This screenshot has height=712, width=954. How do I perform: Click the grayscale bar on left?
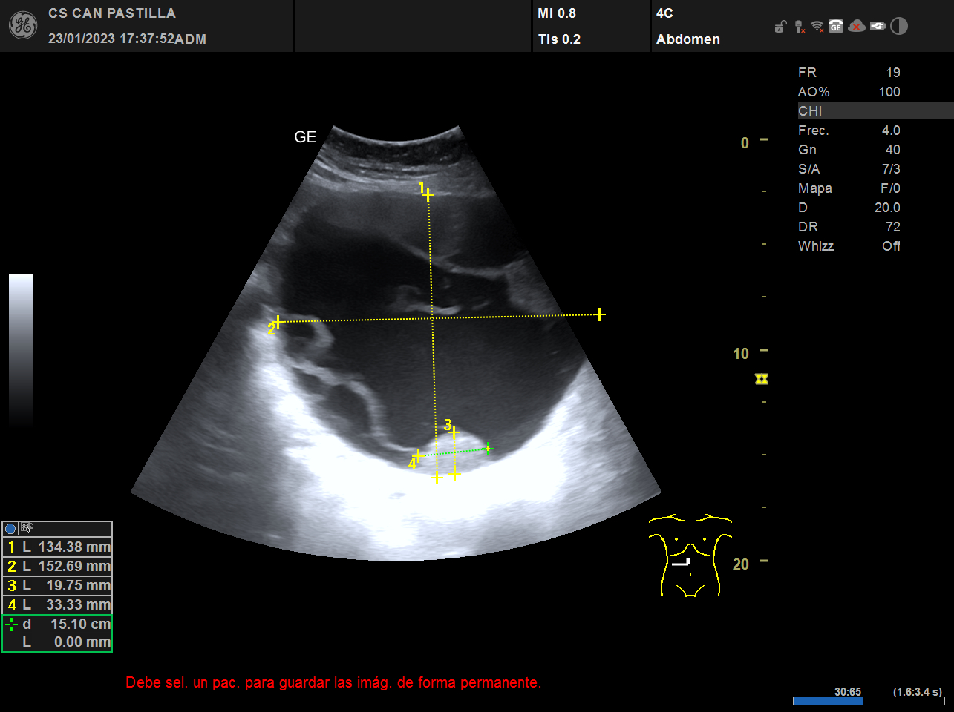[21, 349]
